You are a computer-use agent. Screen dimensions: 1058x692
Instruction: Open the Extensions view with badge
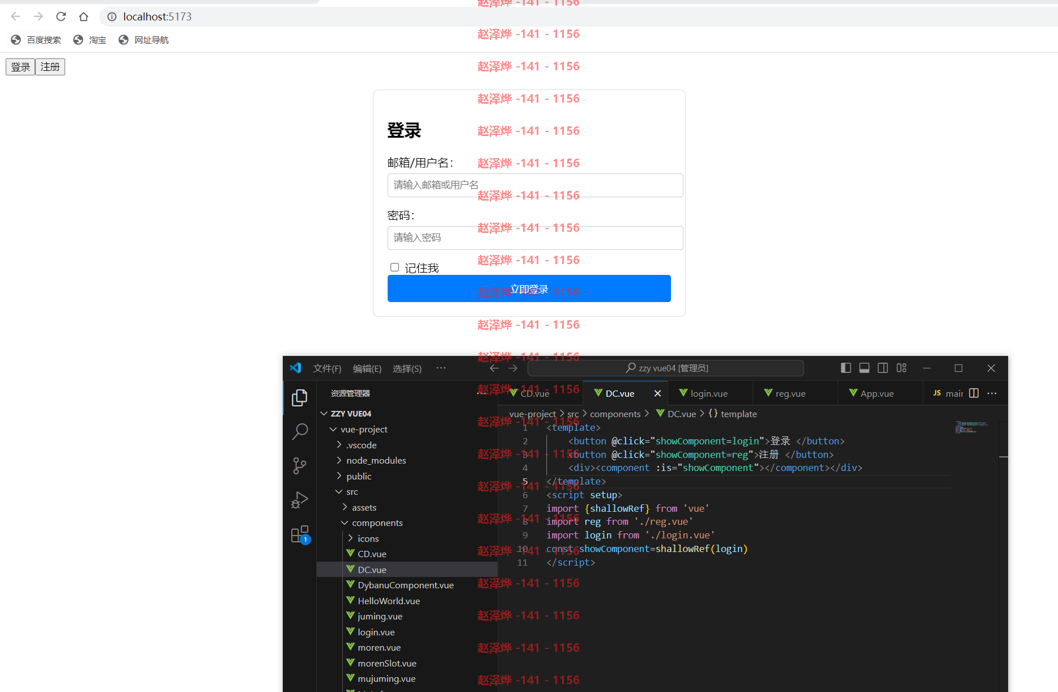click(x=300, y=534)
